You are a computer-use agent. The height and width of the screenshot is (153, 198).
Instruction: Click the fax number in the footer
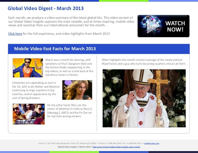(131, 143)
